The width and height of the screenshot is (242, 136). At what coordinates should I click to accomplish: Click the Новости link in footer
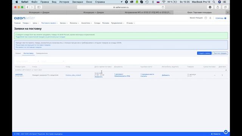[x=216, y=134]
